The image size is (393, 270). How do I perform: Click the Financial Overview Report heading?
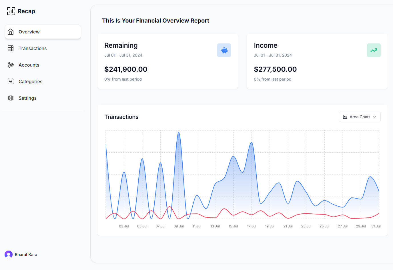point(156,21)
